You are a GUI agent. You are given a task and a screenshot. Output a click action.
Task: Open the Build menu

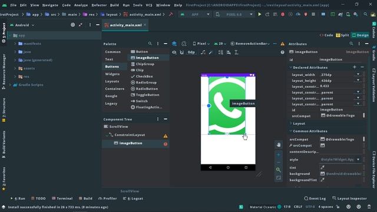114,5
